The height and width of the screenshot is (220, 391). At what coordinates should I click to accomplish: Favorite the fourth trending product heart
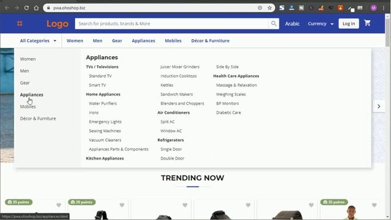[248, 205]
